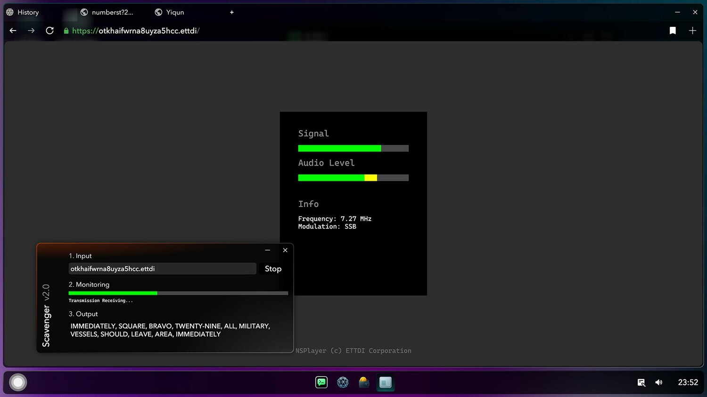The height and width of the screenshot is (397, 707).
Task: Click the Info heading in player
Action: click(308, 204)
